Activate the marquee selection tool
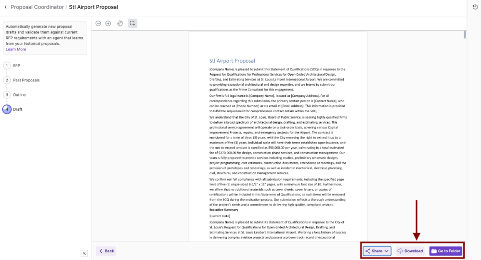The width and height of the screenshot is (481, 260). click(132, 23)
